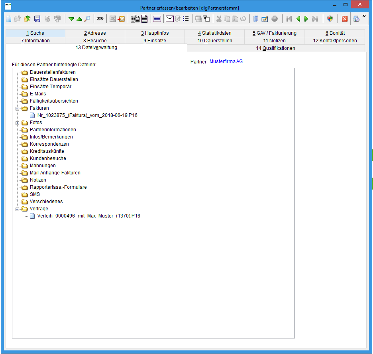Switch to the 9 Einsätze tab
Image resolution: width=373 pixels, height=354 pixels.
[155, 41]
